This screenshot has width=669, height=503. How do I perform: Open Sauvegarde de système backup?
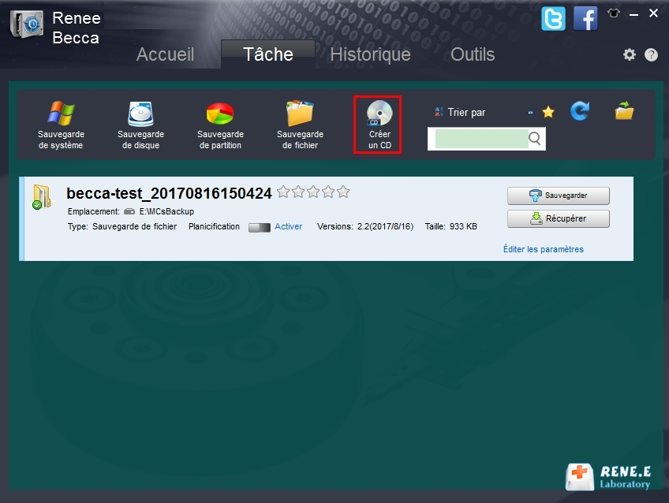[x=61, y=125]
